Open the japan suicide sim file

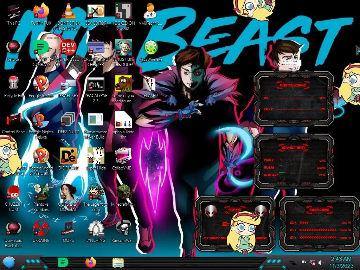(123, 126)
